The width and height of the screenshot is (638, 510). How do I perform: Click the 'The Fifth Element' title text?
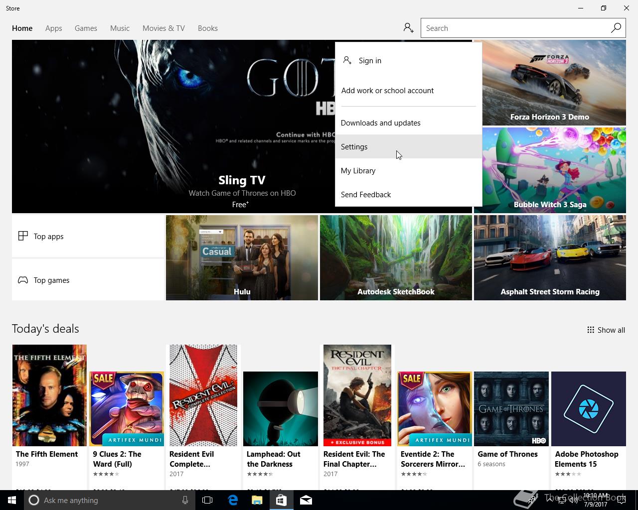pos(47,454)
